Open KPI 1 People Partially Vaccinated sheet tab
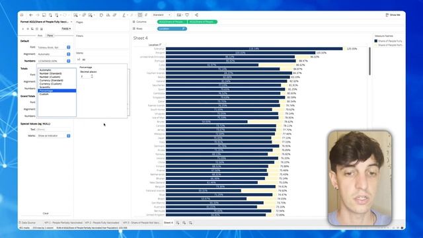 (63, 223)
